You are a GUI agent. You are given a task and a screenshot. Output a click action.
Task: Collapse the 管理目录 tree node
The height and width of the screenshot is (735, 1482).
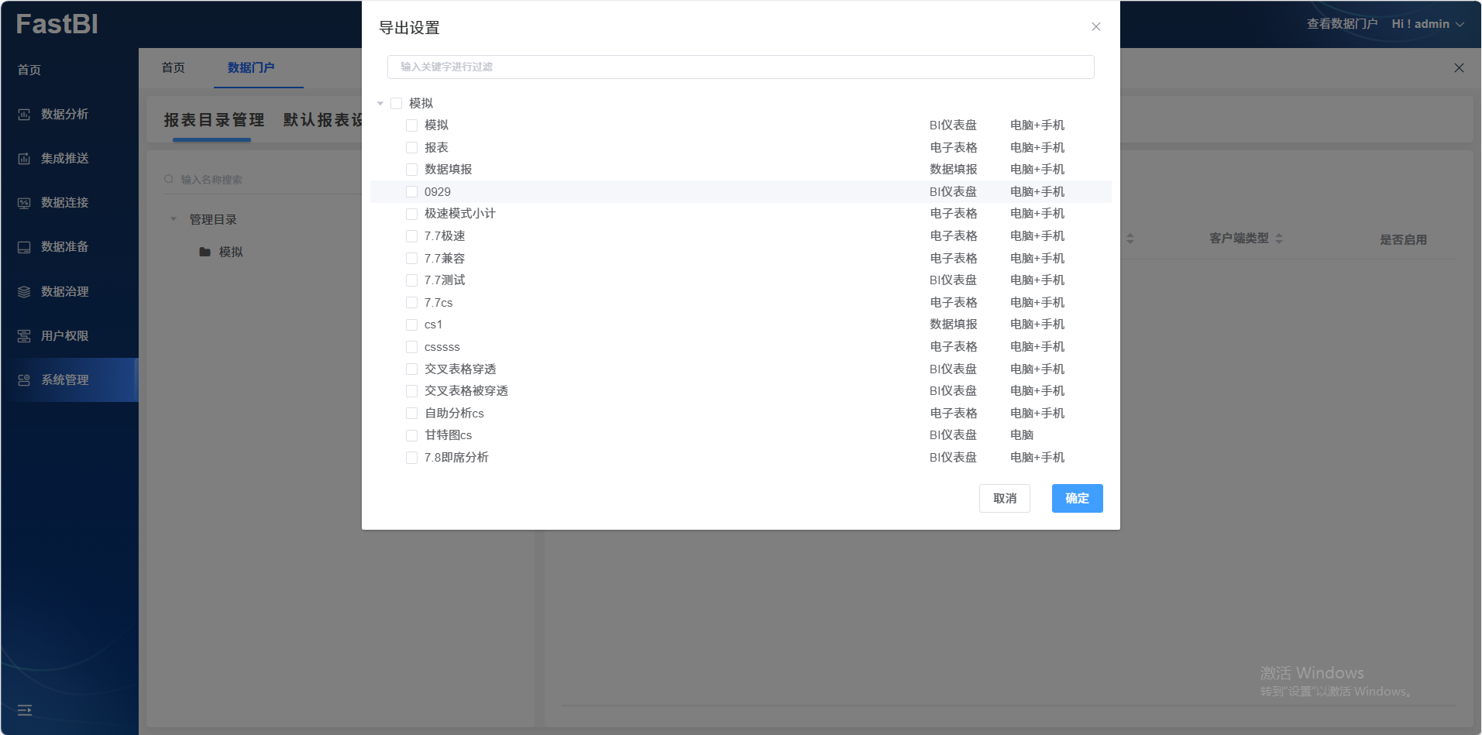coord(174,219)
